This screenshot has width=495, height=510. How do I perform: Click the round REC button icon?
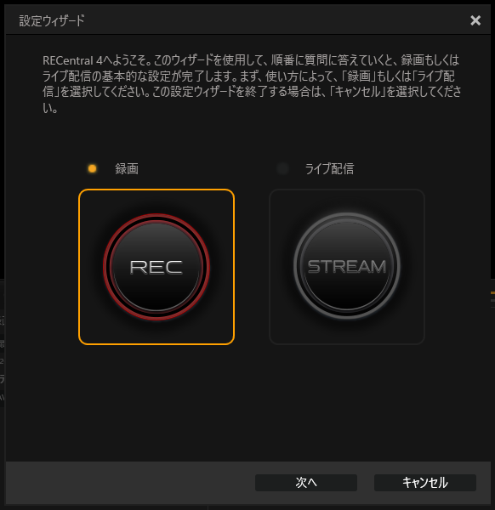[156, 267]
